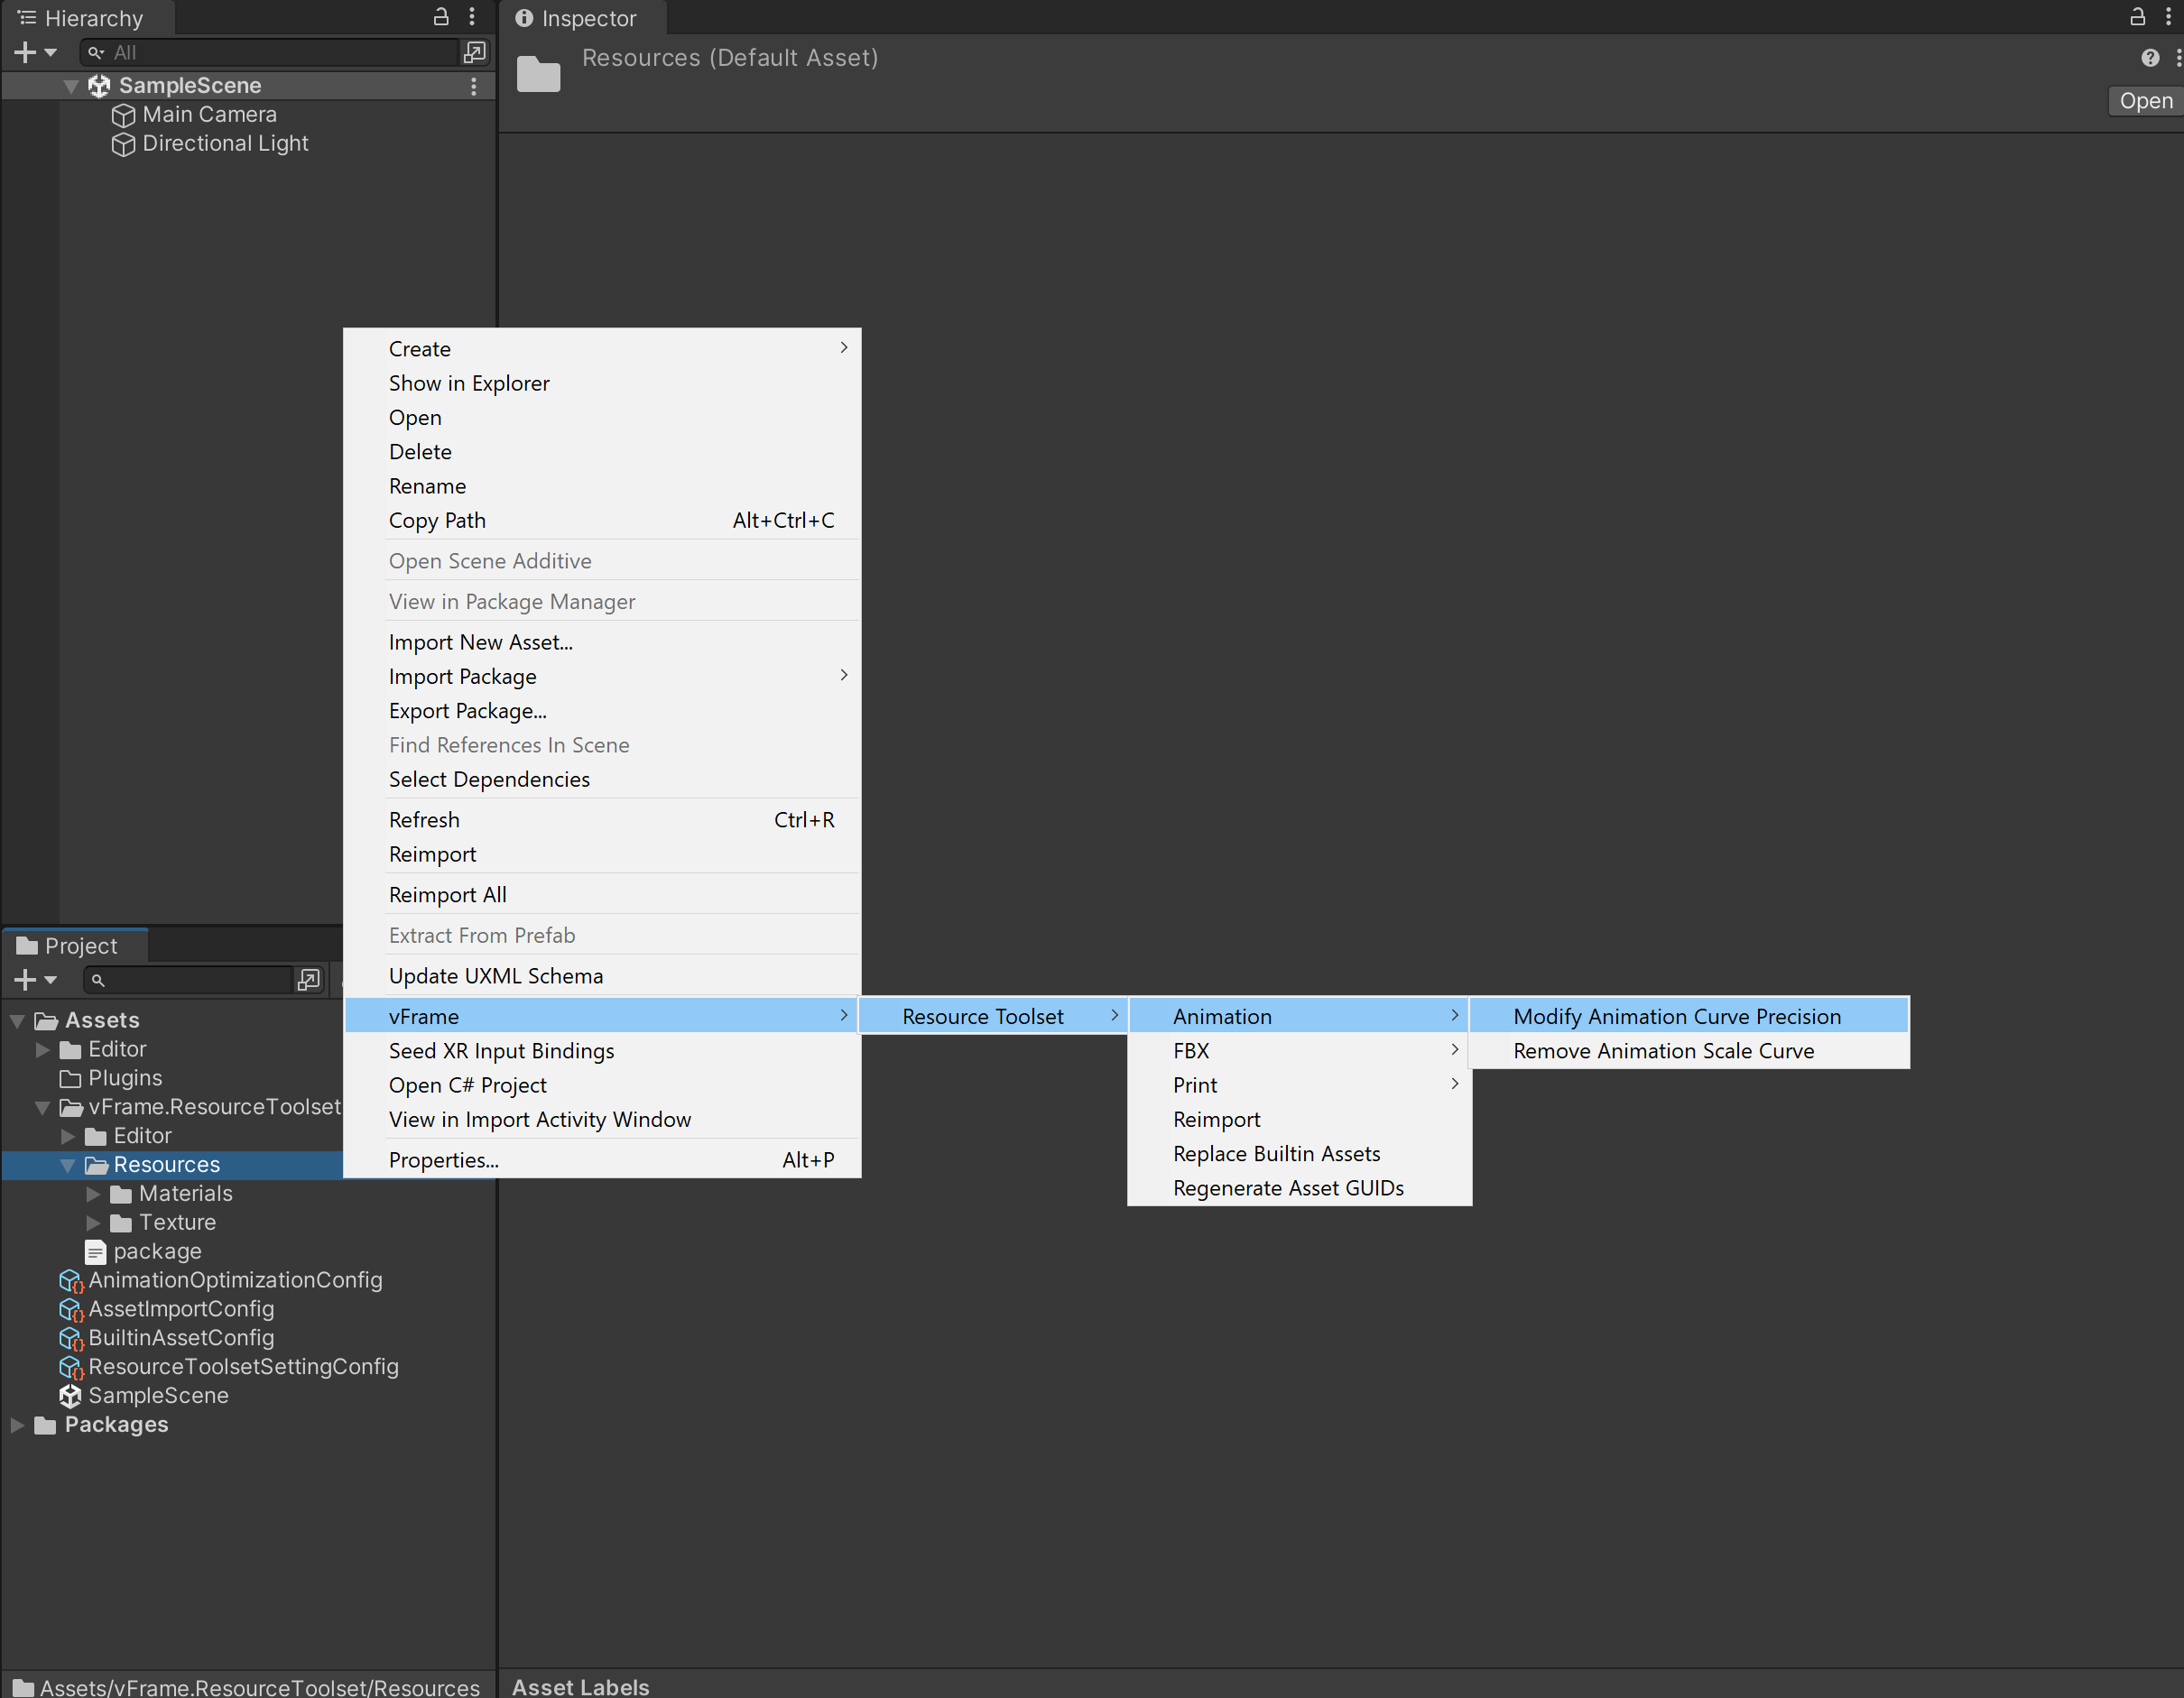
Task: Select the AnimationOptimizationConfig asset icon
Action: click(70, 1281)
